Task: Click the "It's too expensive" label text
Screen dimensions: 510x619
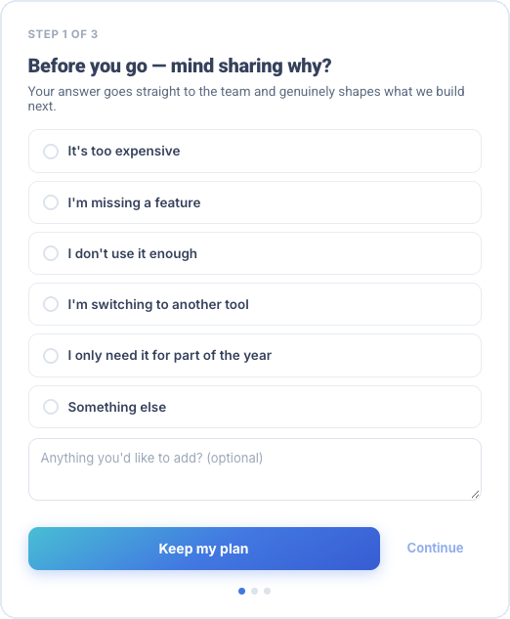Action: tap(124, 152)
